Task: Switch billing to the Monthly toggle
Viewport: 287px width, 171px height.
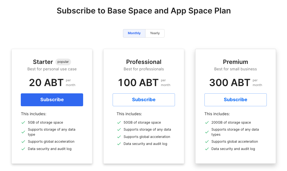Action: tap(134, 33)
